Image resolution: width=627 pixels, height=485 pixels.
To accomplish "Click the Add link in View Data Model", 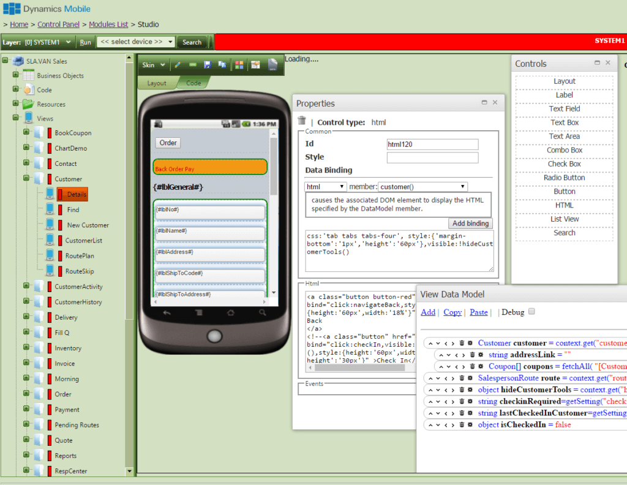I will 428,312.
